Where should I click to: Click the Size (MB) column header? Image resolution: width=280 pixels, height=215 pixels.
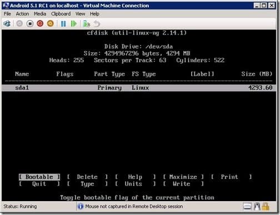pyautogui.click(x=257, y=74)
